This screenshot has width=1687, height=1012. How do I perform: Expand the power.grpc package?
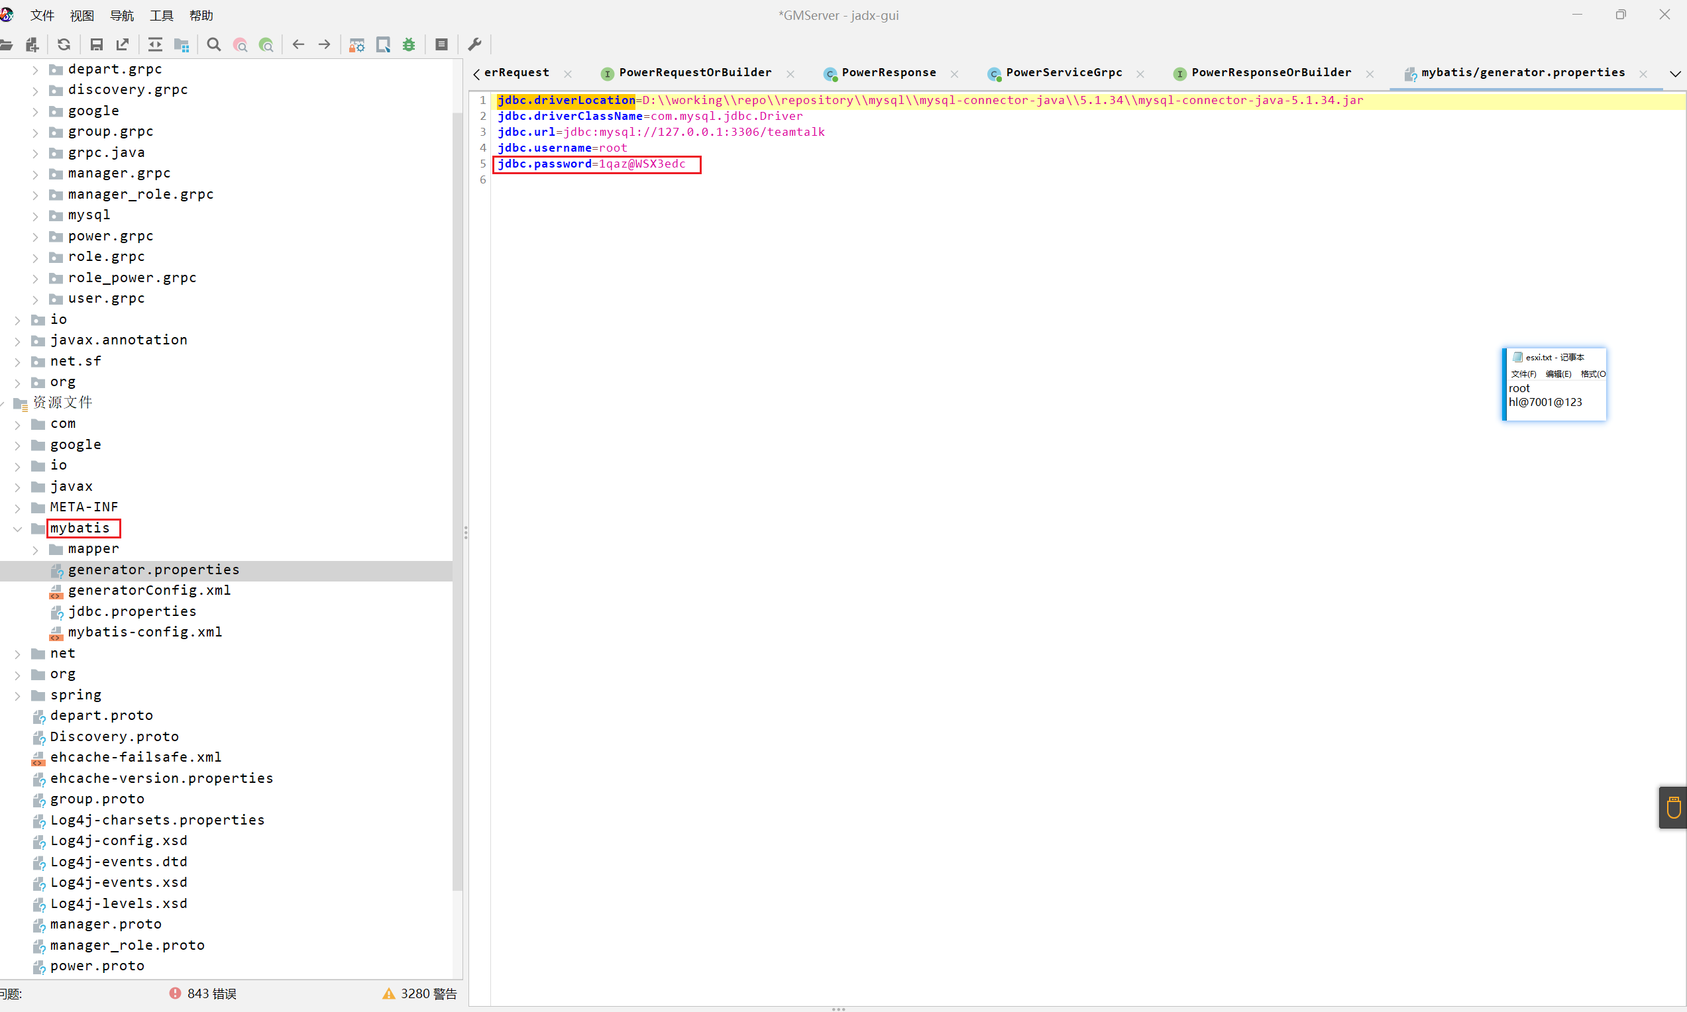[36, 236]
